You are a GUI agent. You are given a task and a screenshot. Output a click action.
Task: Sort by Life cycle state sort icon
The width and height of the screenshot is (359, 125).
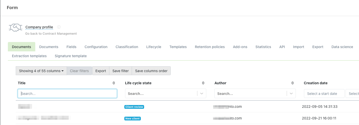(203, 83)
